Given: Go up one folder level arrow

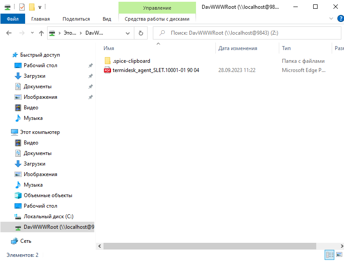Looking at the screenshot, I should 41,33.
